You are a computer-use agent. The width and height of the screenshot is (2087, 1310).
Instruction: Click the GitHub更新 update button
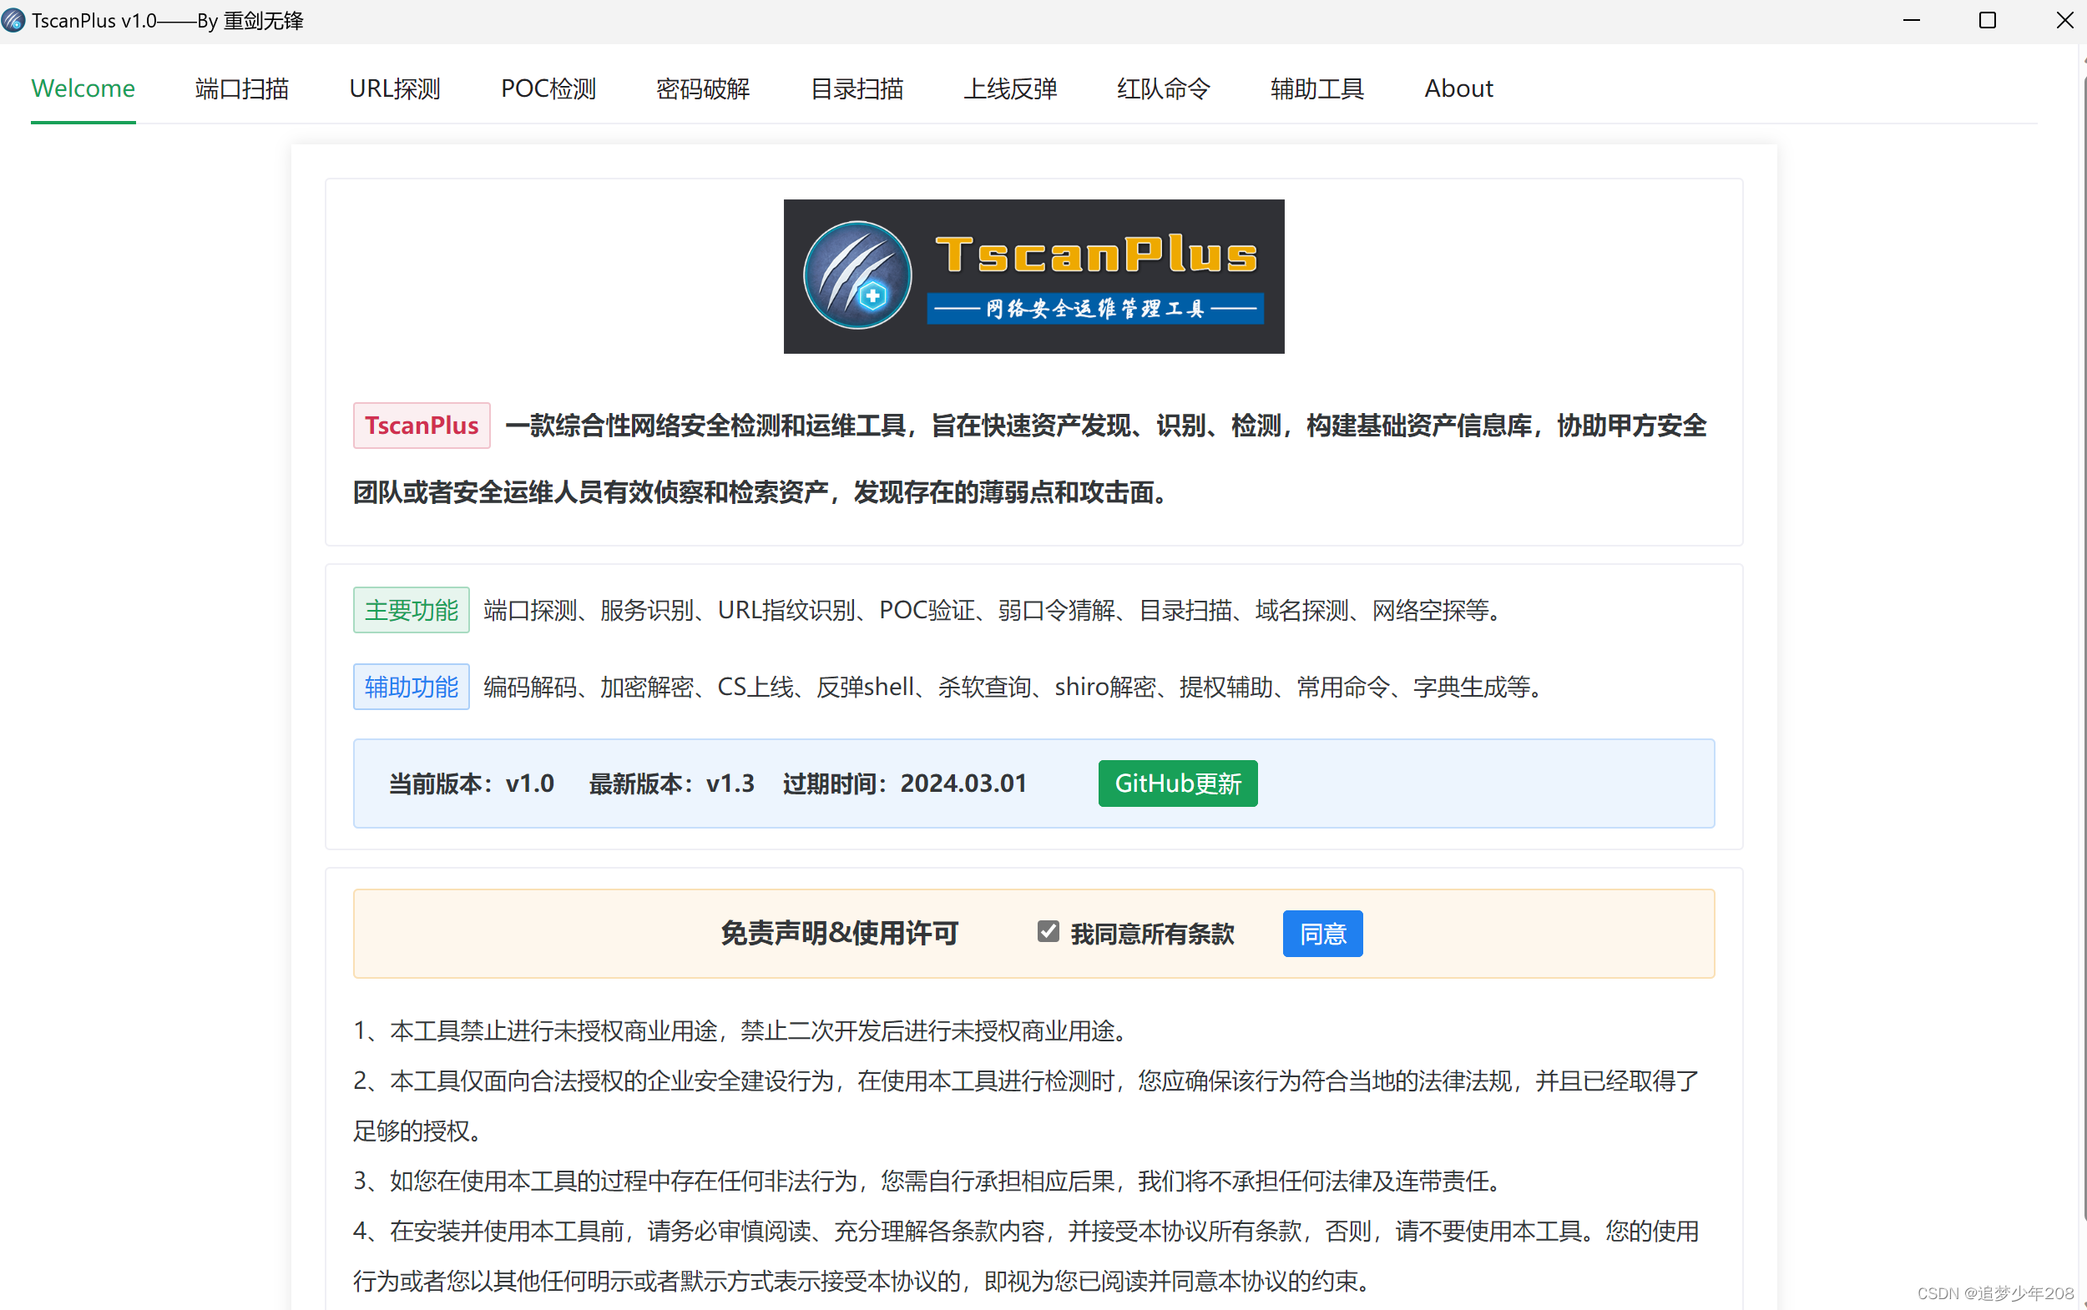click(1177, 783)
